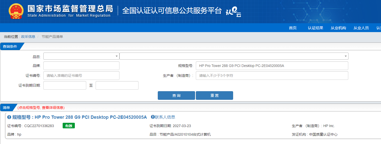Open the certificate expiry start date field
This screenshot has height=144, width=381.
coord(65,85)
